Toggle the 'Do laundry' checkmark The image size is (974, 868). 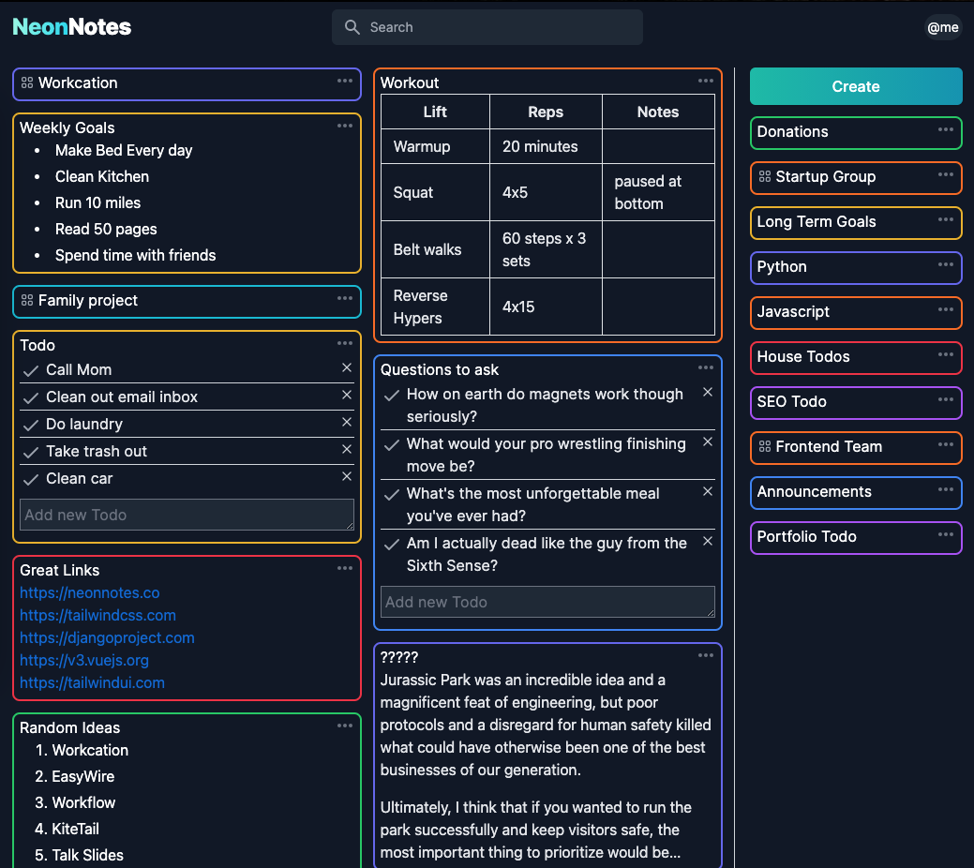30,425
